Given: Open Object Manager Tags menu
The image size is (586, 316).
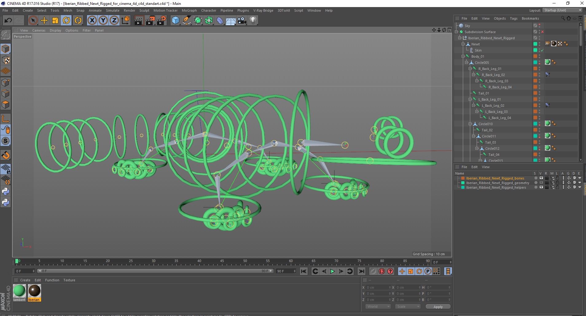Looking at the screenshot, I should point(514,18).
